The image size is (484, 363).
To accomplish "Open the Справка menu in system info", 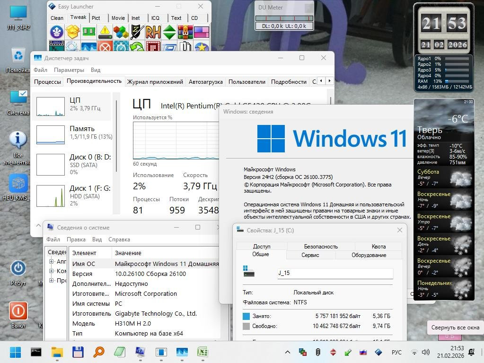I will coord(119,239).
